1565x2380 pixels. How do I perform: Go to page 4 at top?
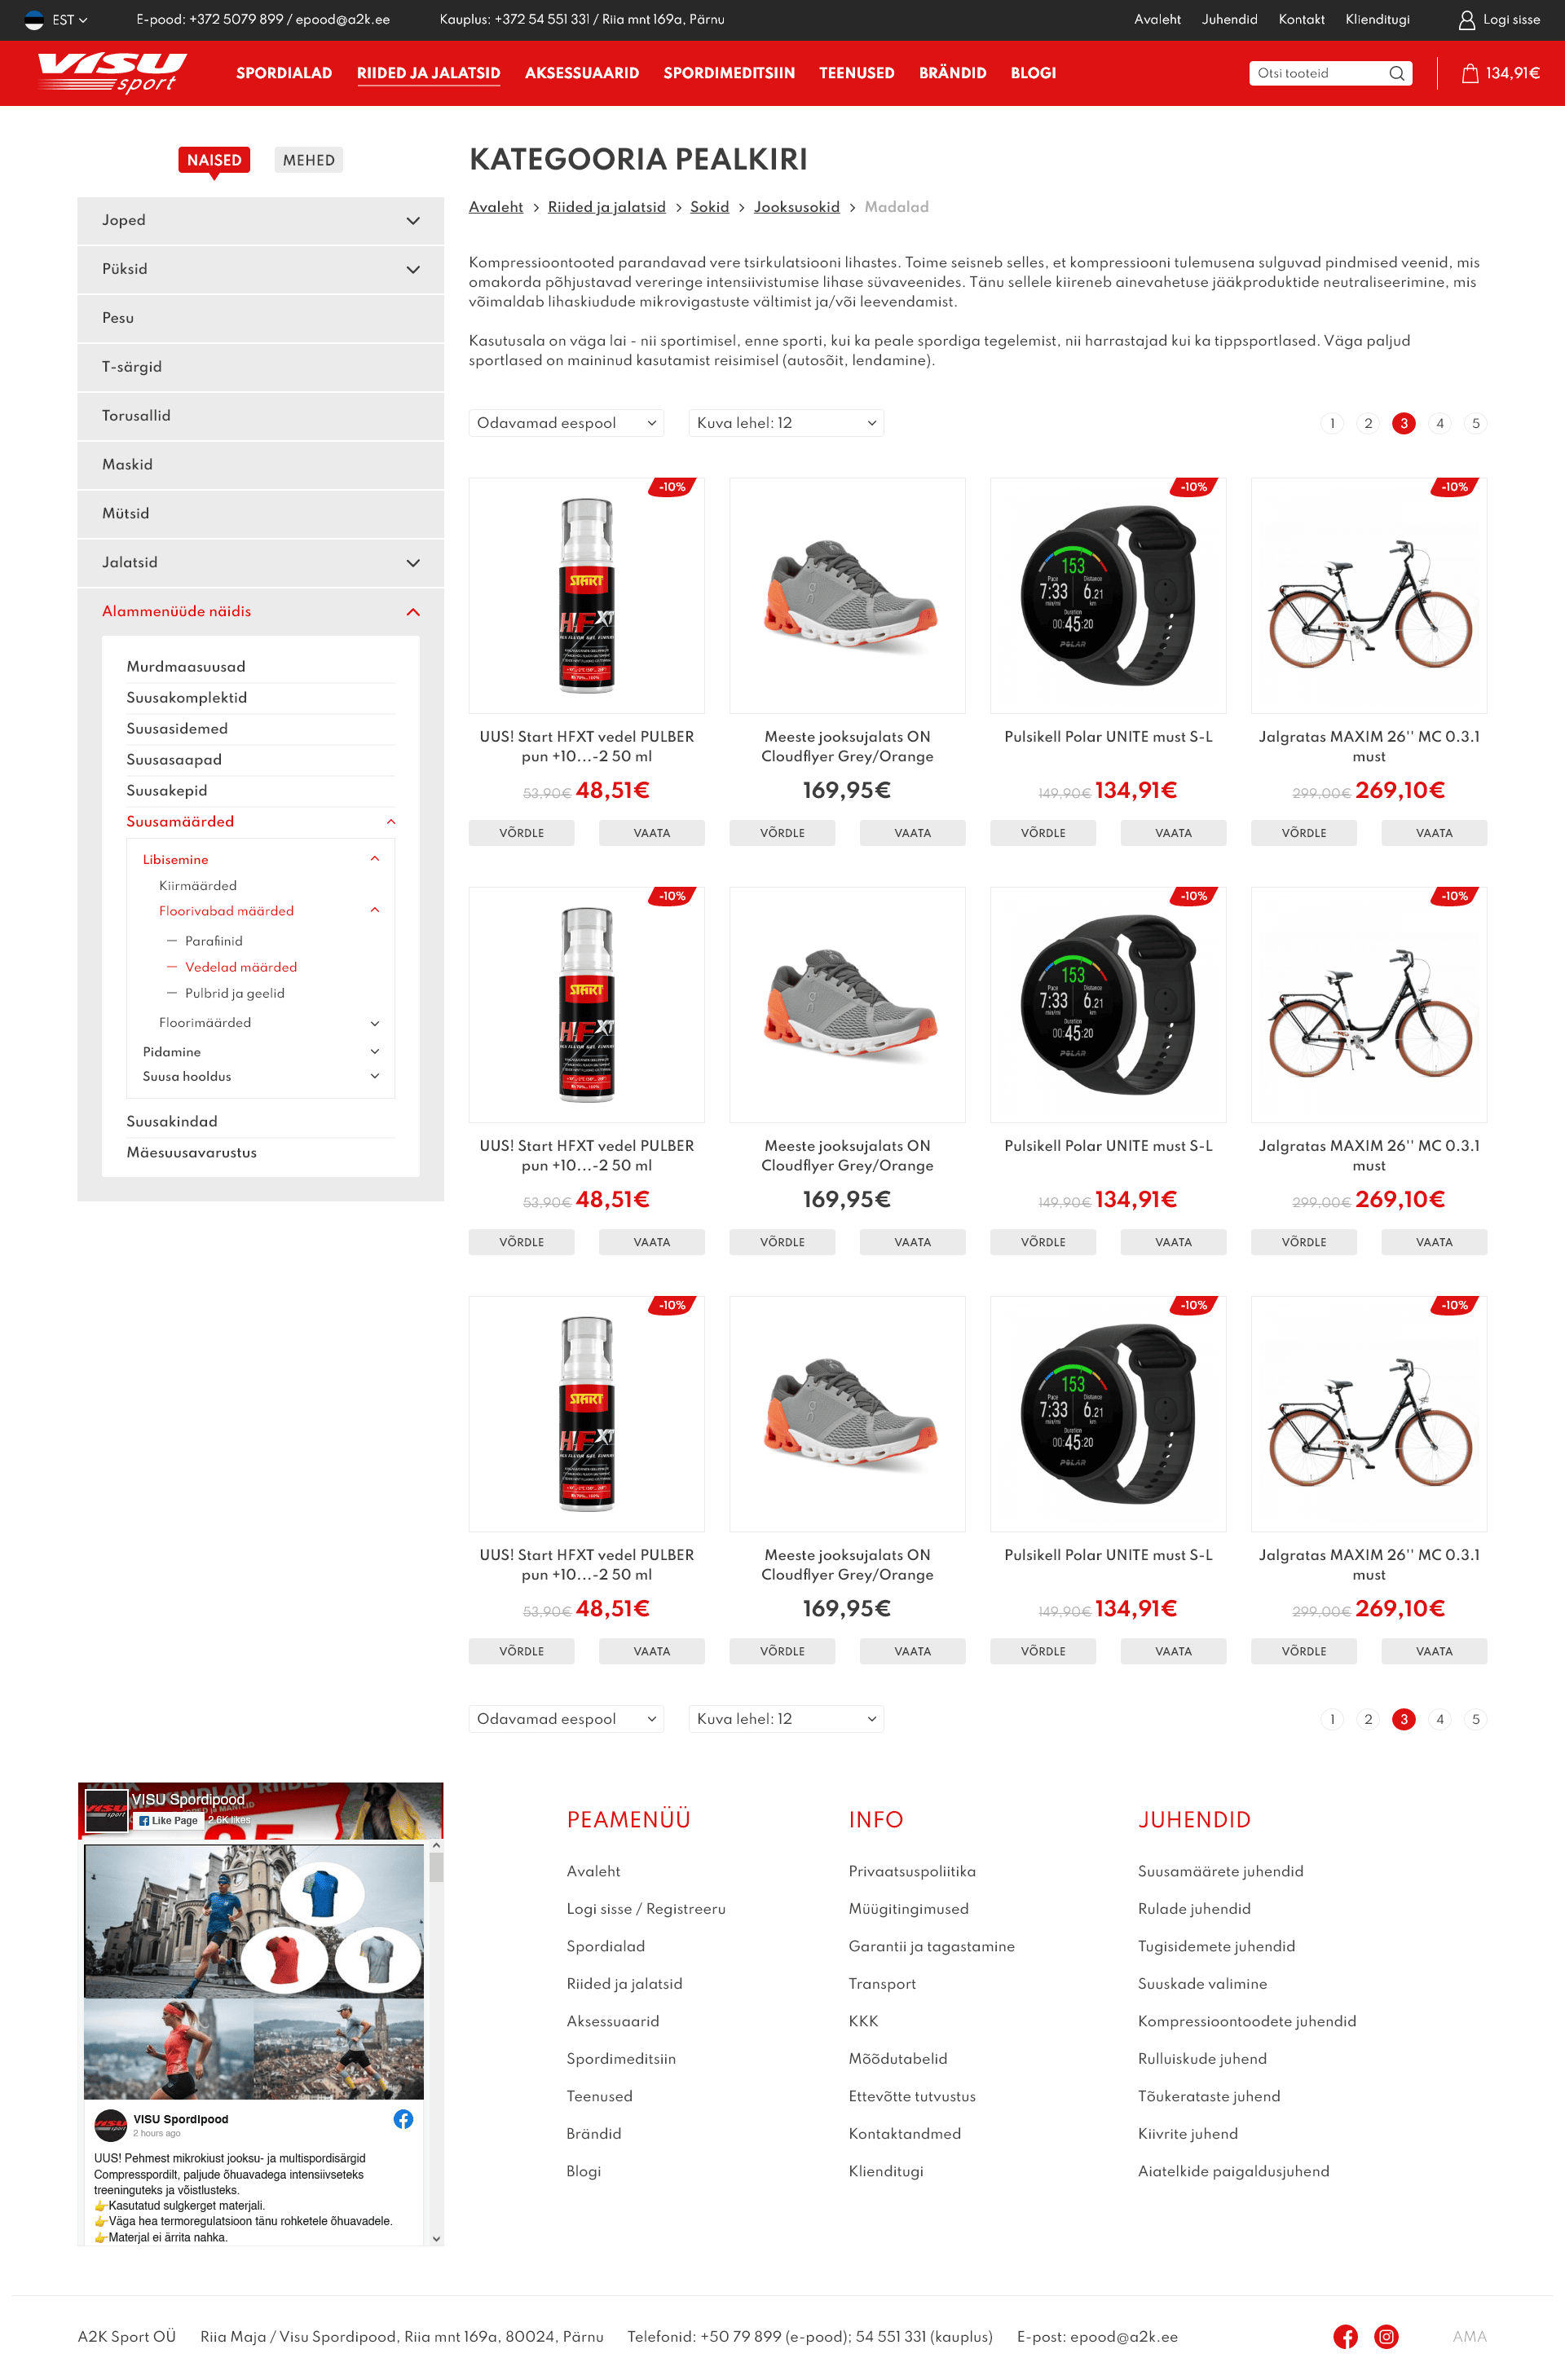click(1439, 423)
